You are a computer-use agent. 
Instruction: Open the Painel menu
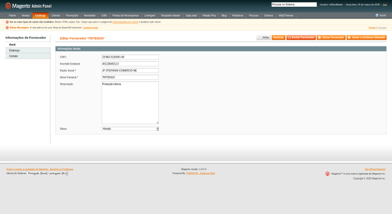12,16
